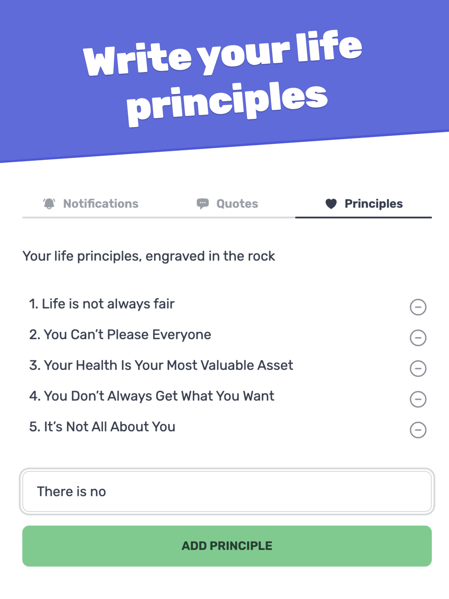Focus the principle input containing 'There is no'

(x=227, y=492)
